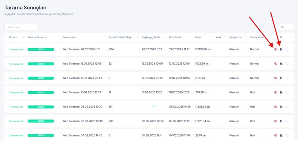Sort by Süre column arrows

(211, 37)
